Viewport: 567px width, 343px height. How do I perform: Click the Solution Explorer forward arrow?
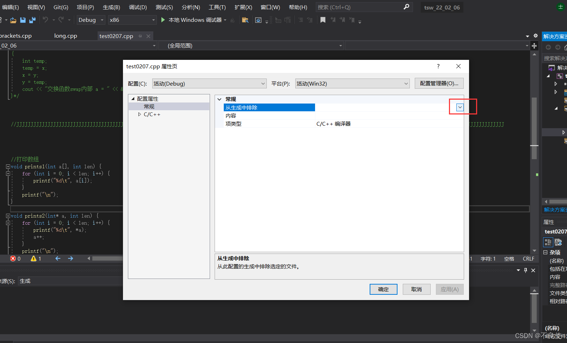[557, 47]
